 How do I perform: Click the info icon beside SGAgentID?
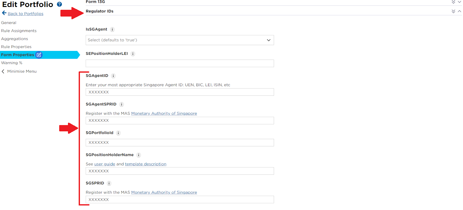(113, 76)
